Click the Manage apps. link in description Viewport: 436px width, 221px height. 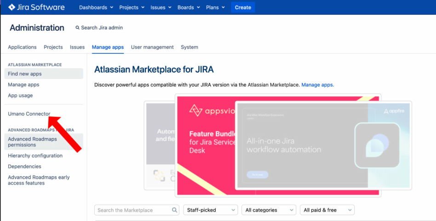click(x=318, y=85)
